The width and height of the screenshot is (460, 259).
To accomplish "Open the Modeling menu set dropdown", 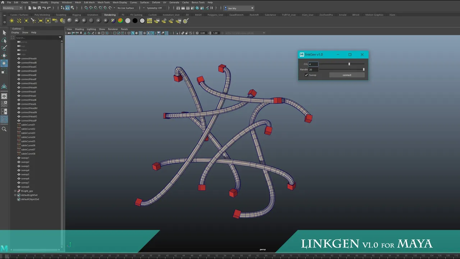I will 12,8.
